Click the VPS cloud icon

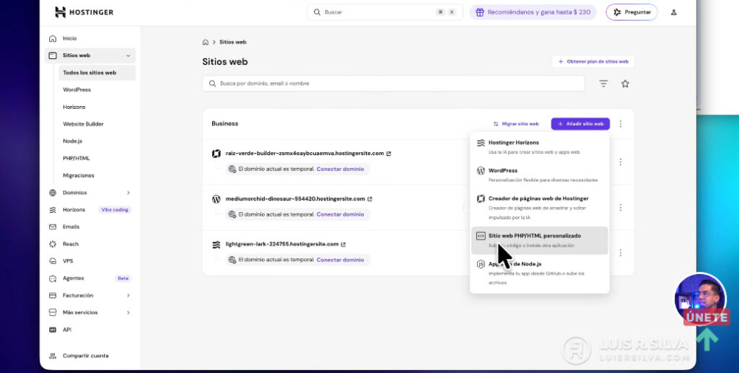[x=53, y=261]
